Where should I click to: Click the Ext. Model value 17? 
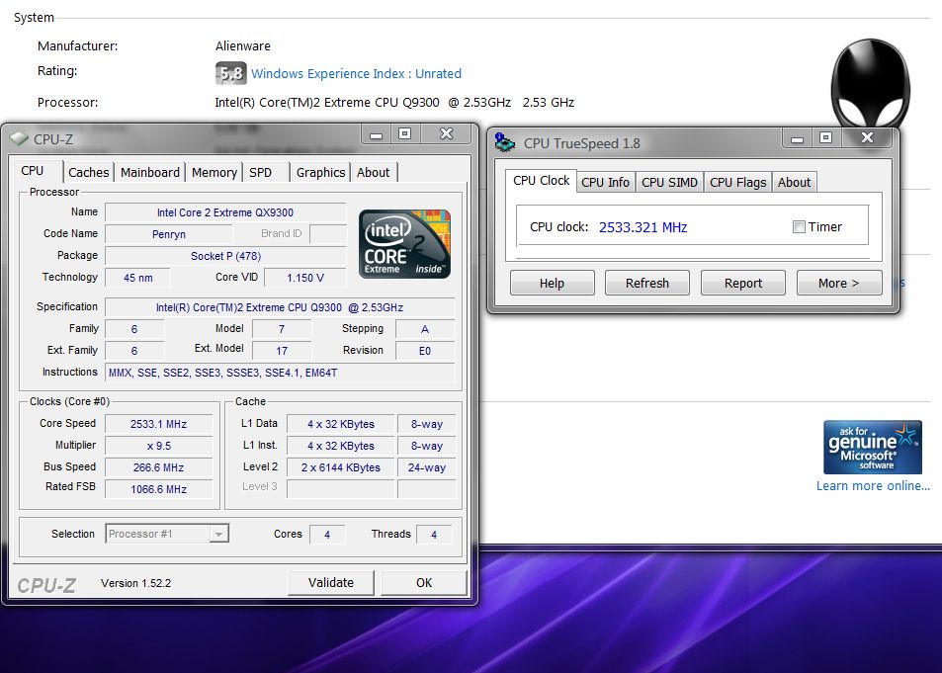(282, 351)
